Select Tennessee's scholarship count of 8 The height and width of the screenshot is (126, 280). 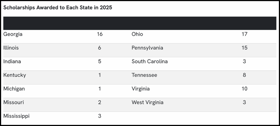pyautogui.click(x=244, y=75)
